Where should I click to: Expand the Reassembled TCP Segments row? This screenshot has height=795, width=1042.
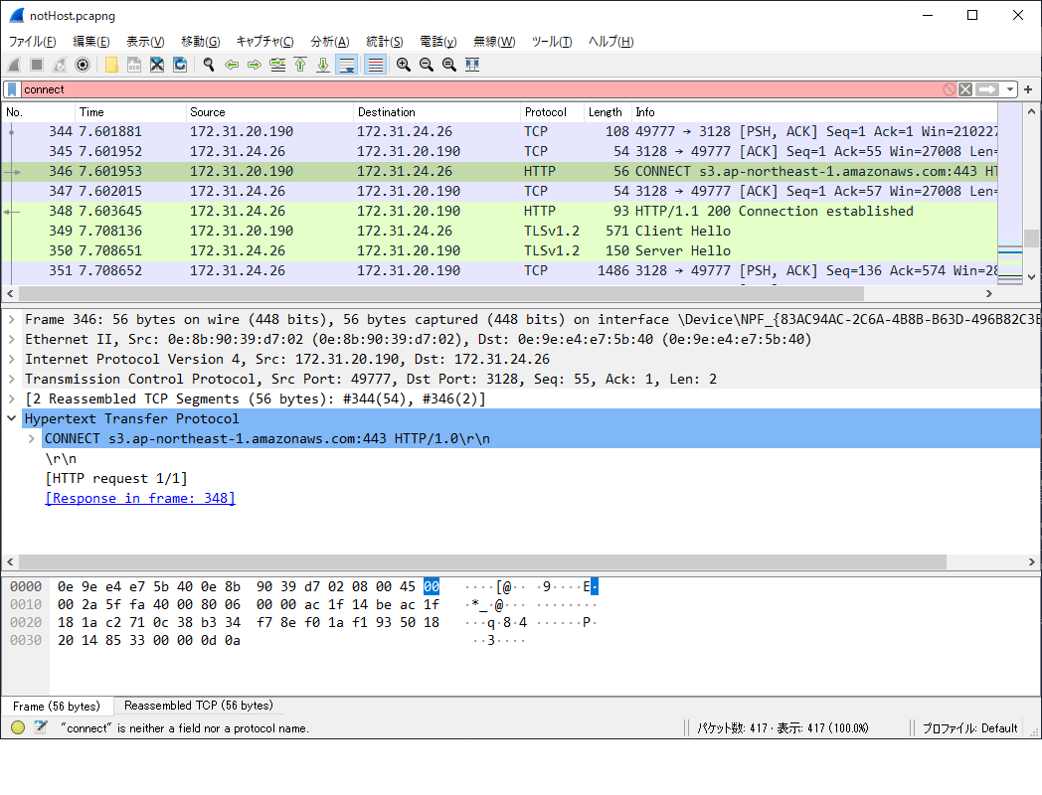(x=11, y=399)
